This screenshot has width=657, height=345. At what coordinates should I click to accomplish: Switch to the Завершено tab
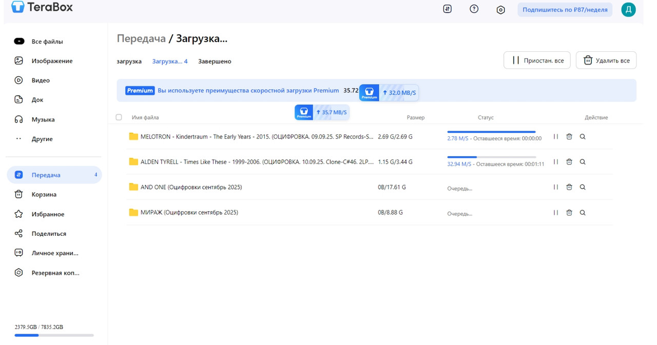point(215,62)
